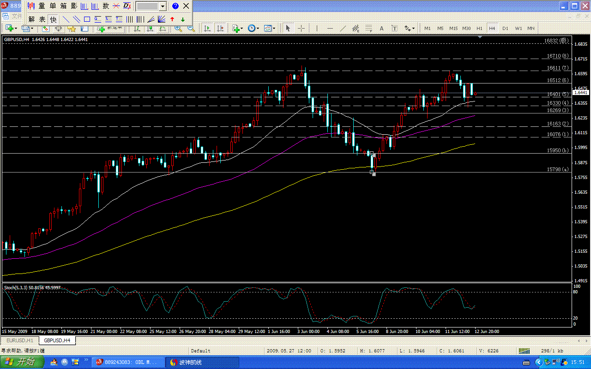Select the vertical line drawing tool
Screen dimensions: 591x369
[x=317, y=28]
